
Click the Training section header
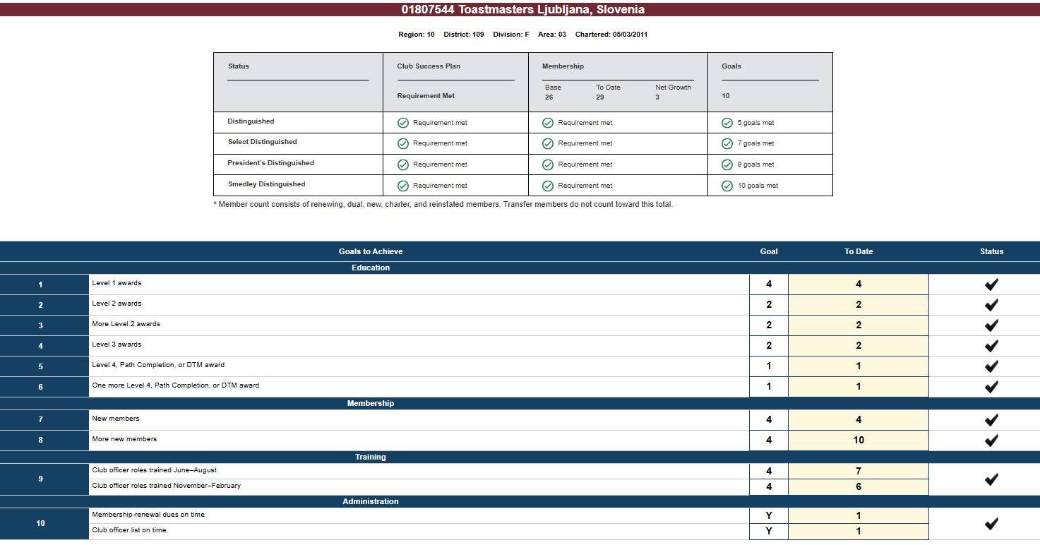tap(371, 457)
